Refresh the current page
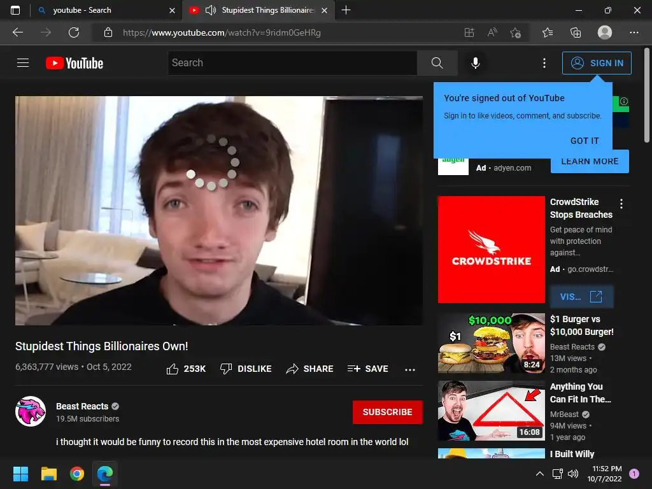Image resolution: width=652 pixels, height=489 pixels. 74,32
